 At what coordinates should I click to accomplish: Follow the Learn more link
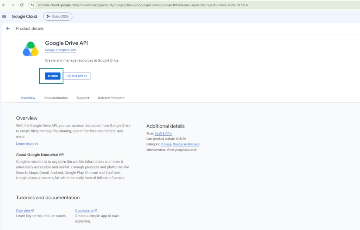tap(27, 144)
